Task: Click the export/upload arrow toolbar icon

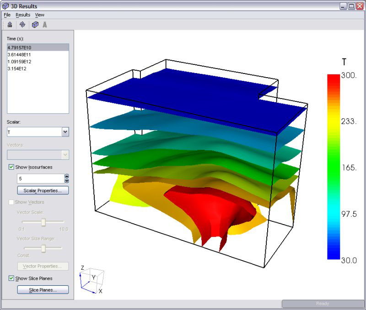Action: tap(10, 25)
